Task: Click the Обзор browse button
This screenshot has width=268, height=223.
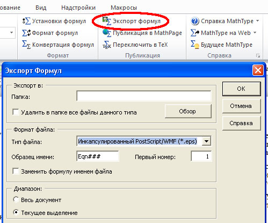Action: [188, 111]
